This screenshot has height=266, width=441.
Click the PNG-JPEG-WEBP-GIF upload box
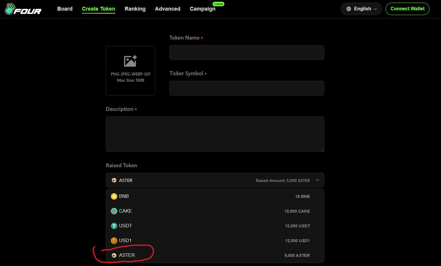click(x=130, y=71)
